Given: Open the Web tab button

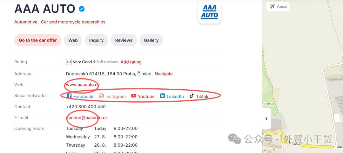Looking at the screenshot, I should [73, 40].
